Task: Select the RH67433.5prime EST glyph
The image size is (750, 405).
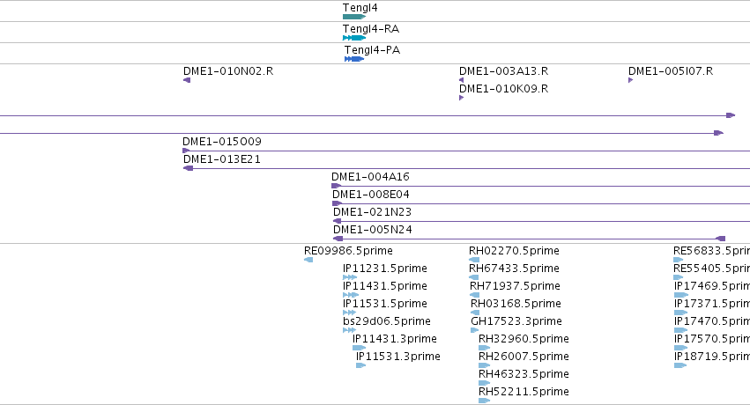Action: point(473,277)
